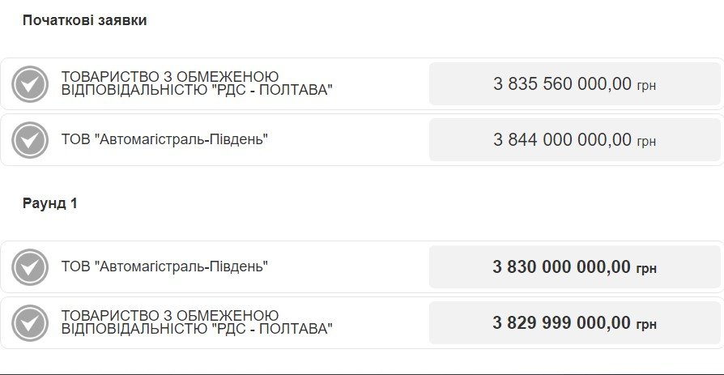This screenshot has height=375, width=724.
Task: Click the word ТОВАРИСТВО in the first initial bid
Action: pos(108,76)
